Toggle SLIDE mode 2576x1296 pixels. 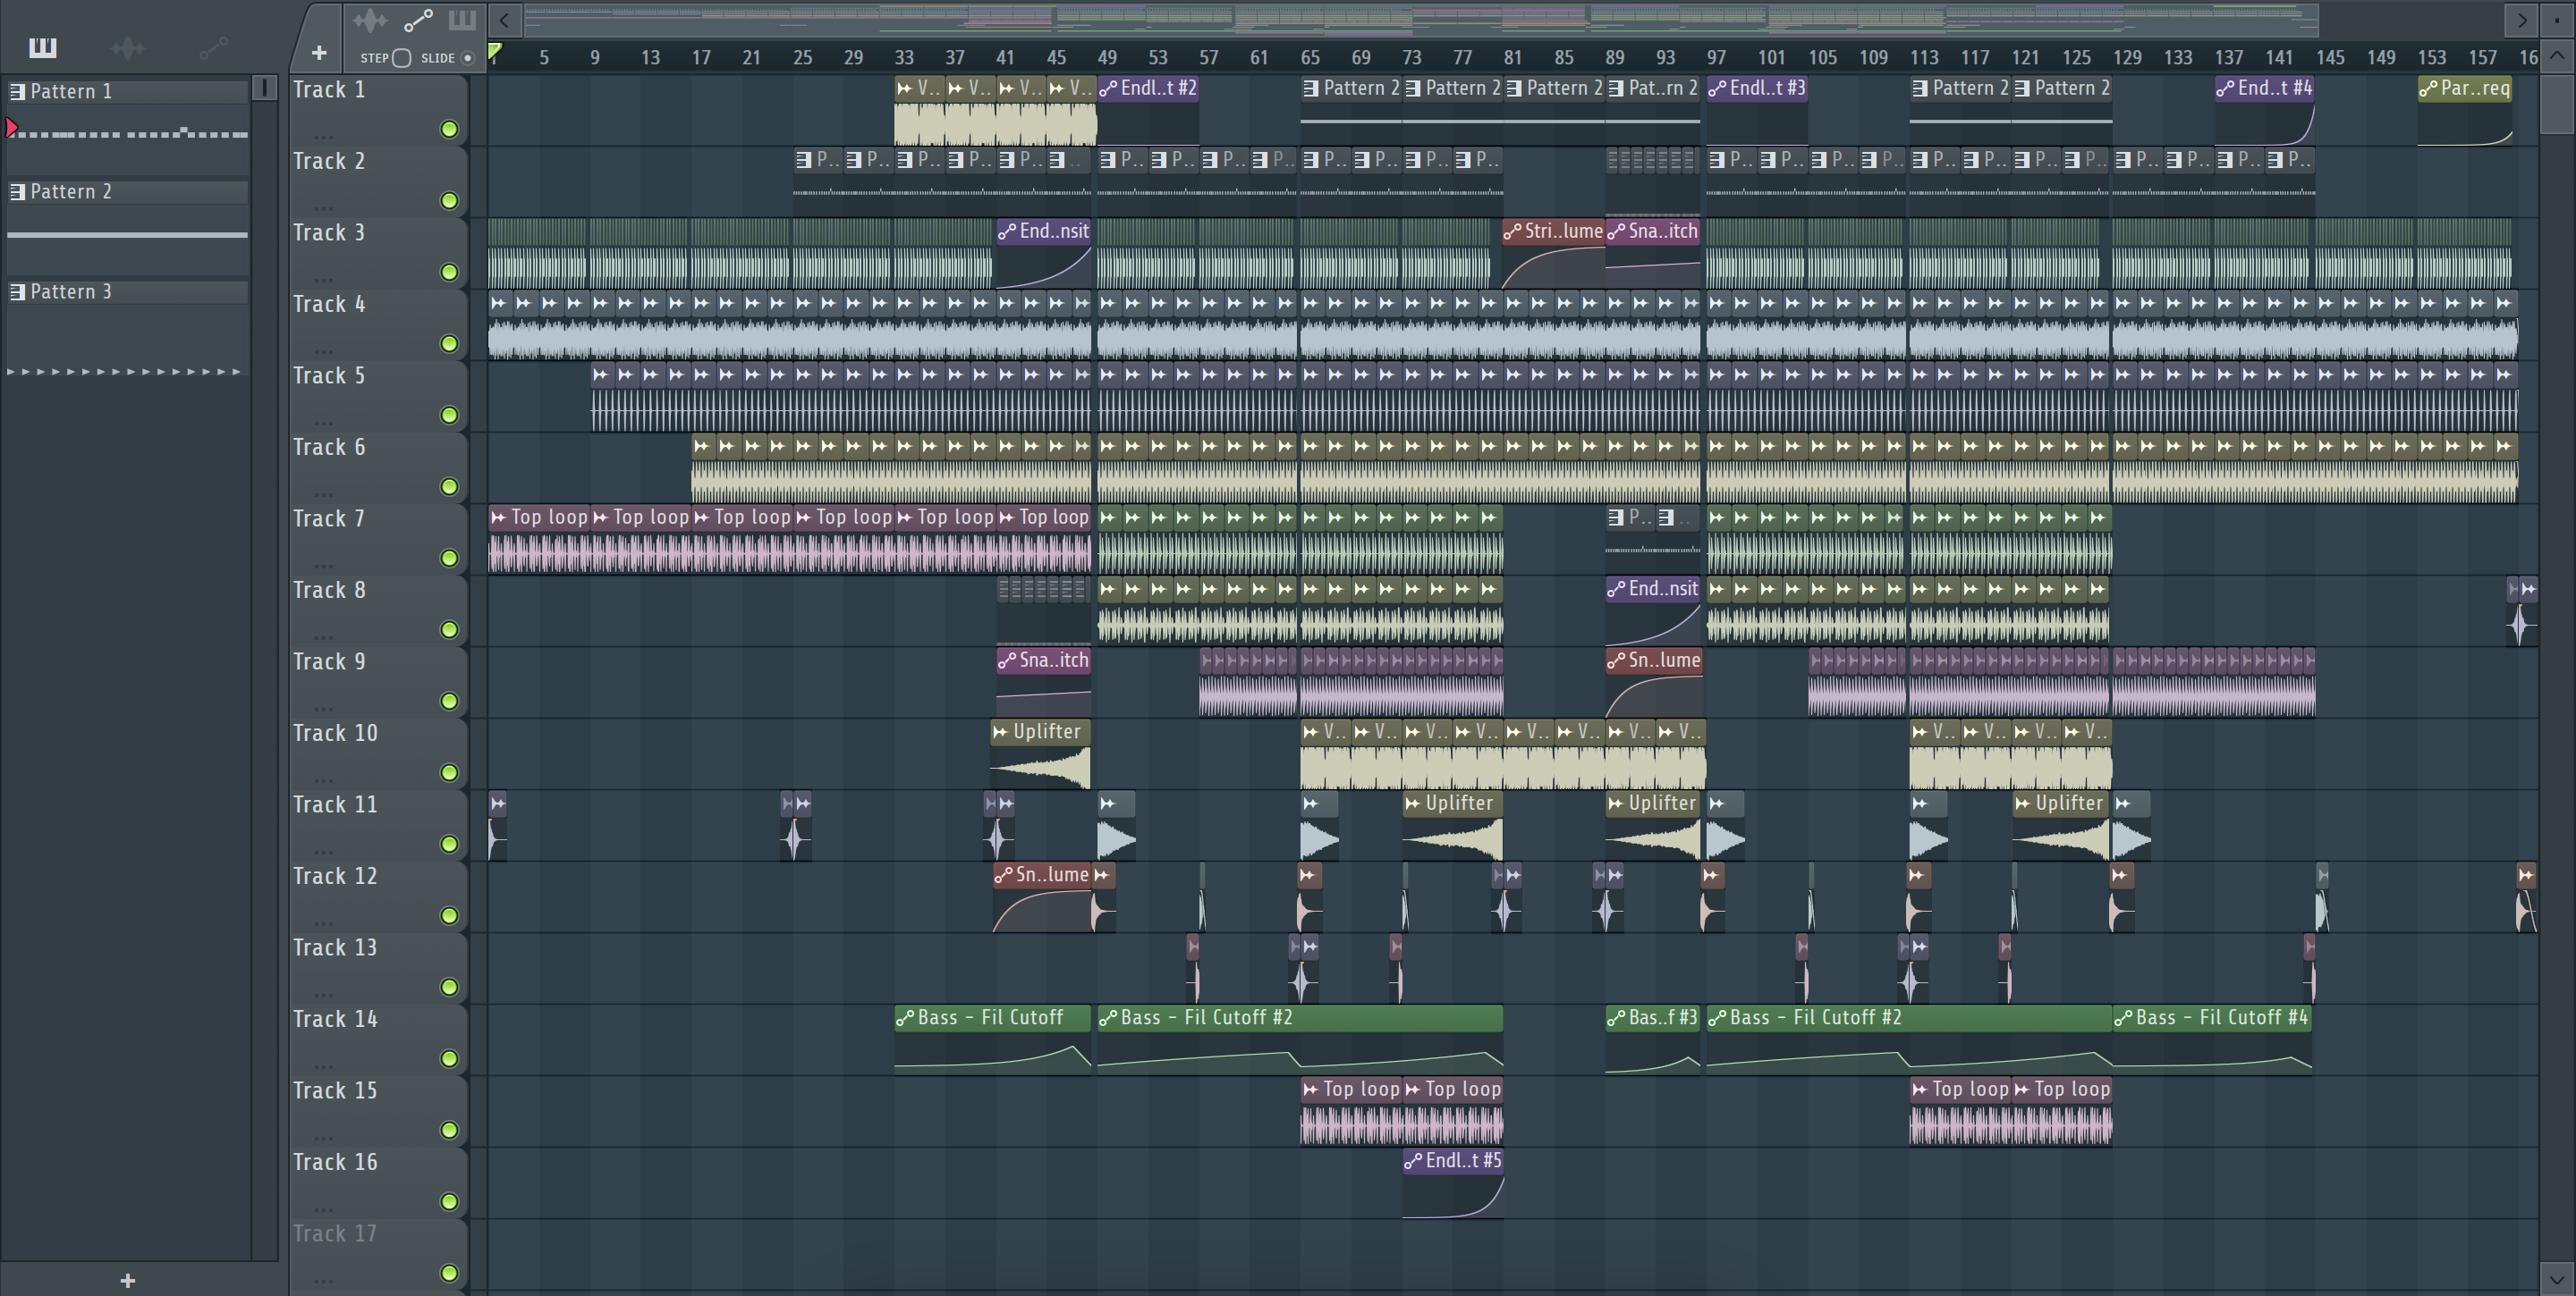point(466,58)
